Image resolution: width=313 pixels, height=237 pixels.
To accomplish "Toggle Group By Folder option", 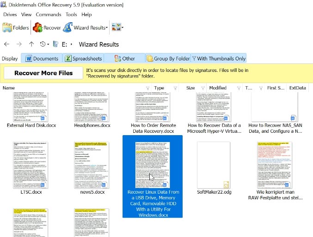I will point(168,59).
